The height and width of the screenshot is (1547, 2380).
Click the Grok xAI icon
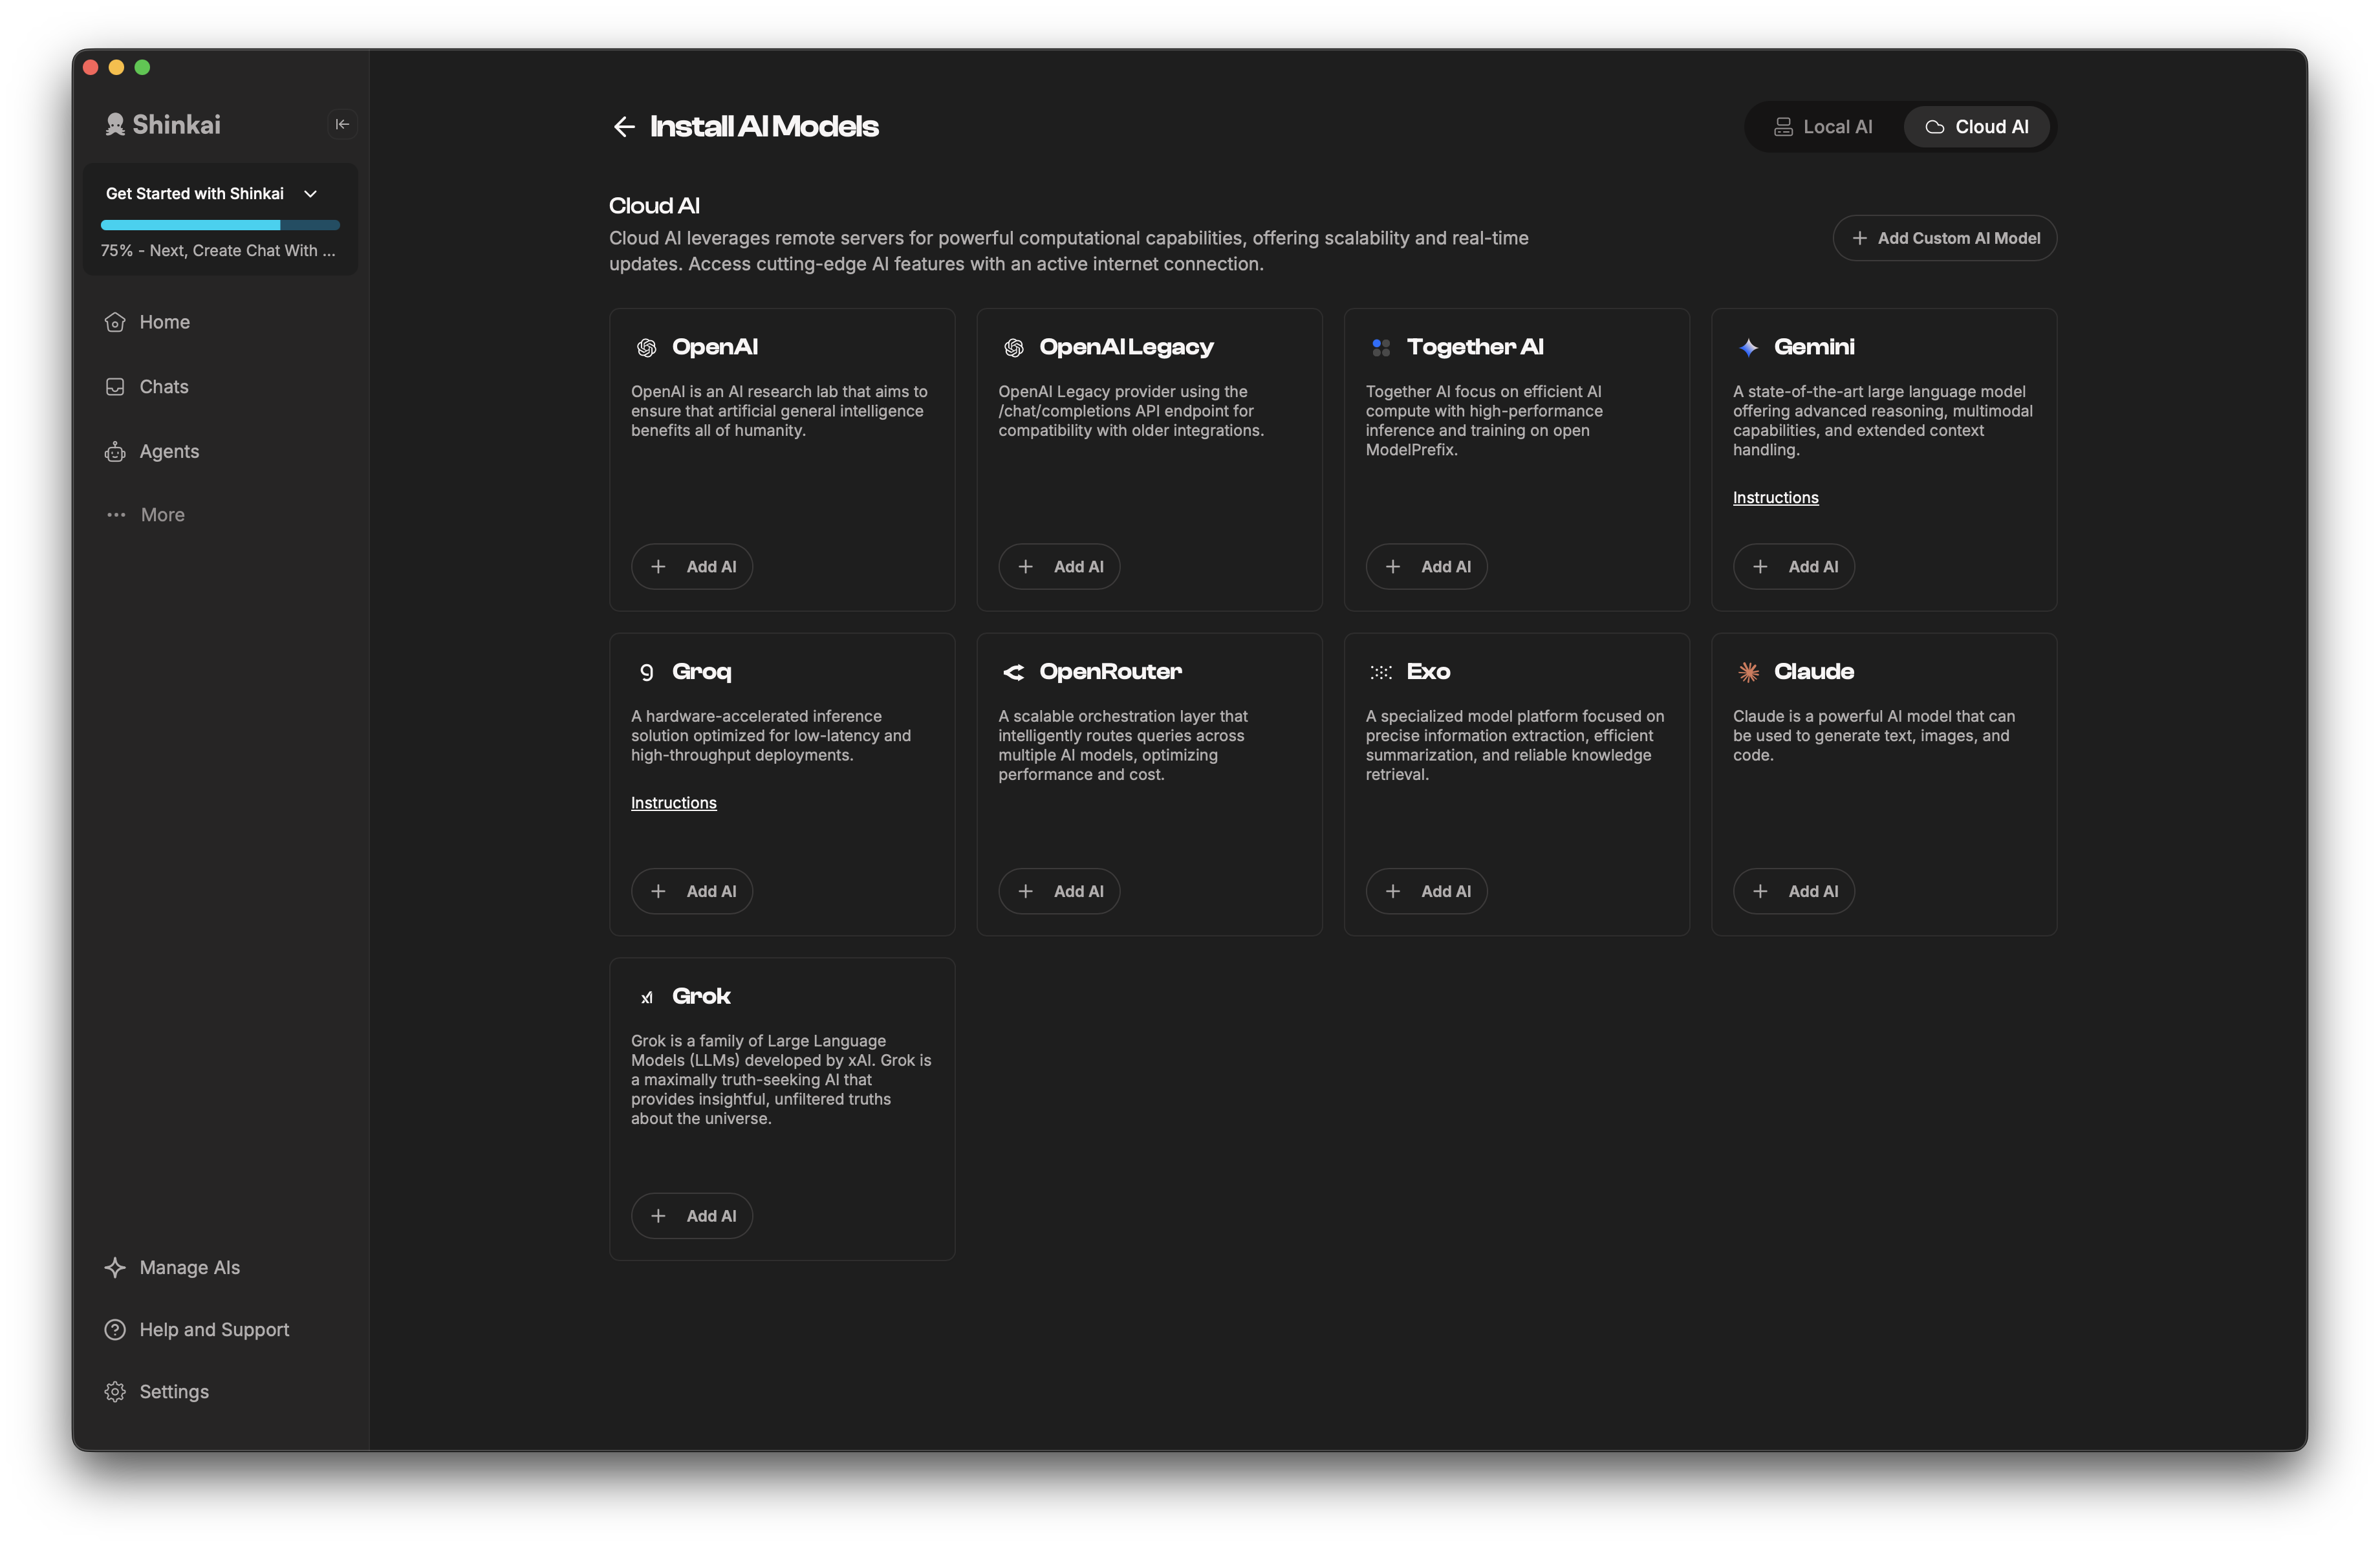coord(648,997)
